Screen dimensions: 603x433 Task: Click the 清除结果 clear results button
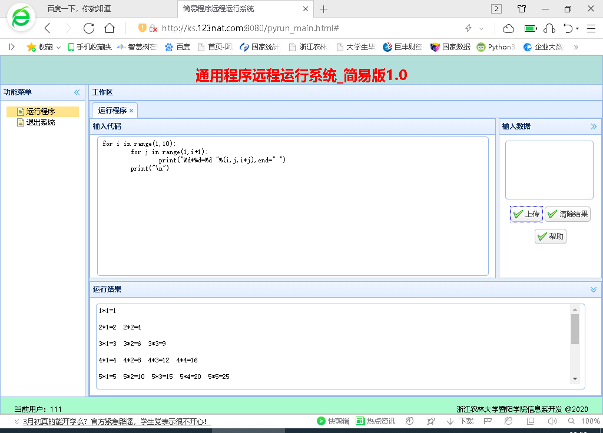click(568, 214)
